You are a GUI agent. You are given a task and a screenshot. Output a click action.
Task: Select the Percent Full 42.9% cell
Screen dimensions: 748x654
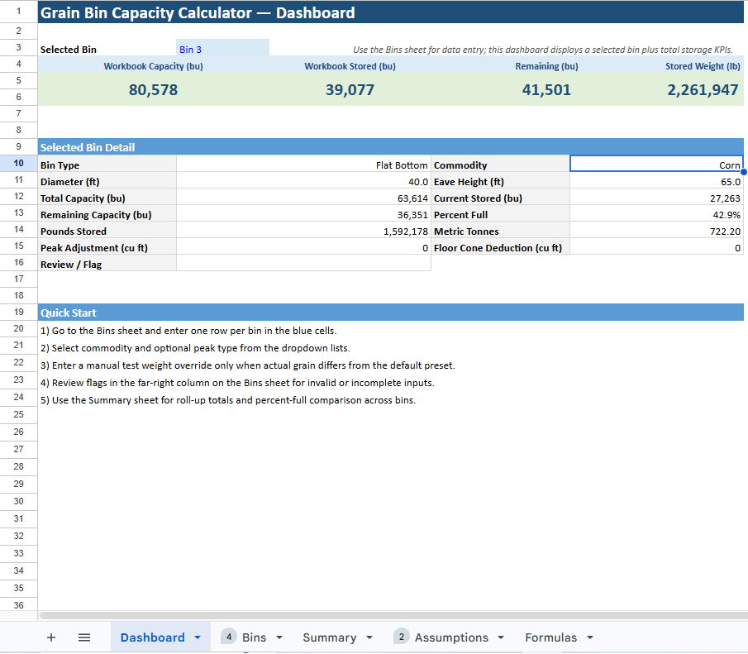pyautogui.click(x=655, y=214)
